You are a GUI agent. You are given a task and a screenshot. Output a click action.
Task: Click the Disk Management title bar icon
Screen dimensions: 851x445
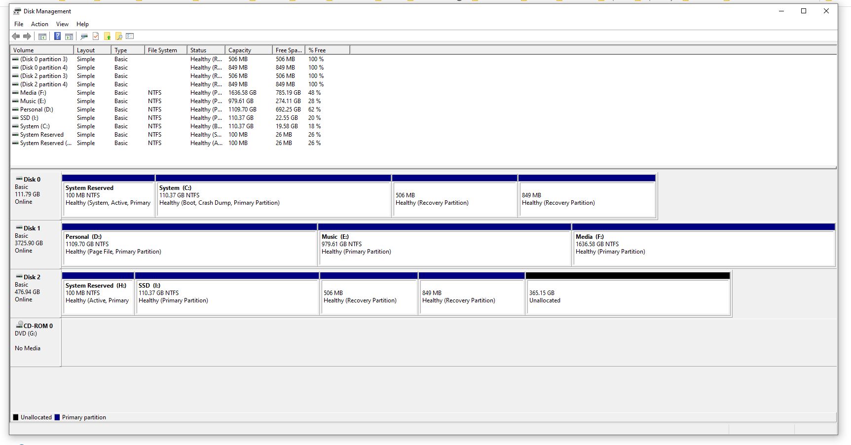(x=17, y=11)
